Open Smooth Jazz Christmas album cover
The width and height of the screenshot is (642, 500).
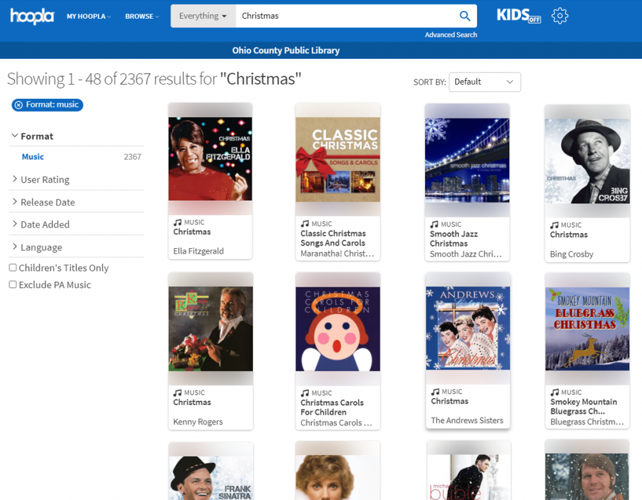click(467, 160)
